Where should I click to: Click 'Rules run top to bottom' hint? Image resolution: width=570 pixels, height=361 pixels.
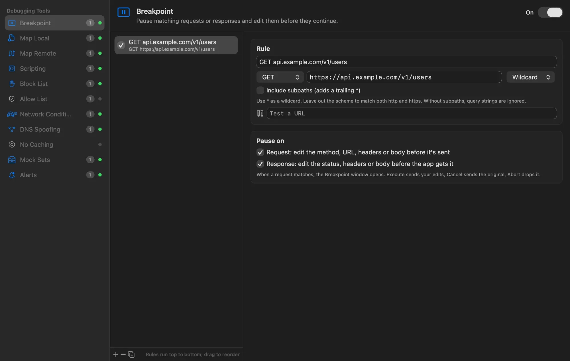[193, 354]
